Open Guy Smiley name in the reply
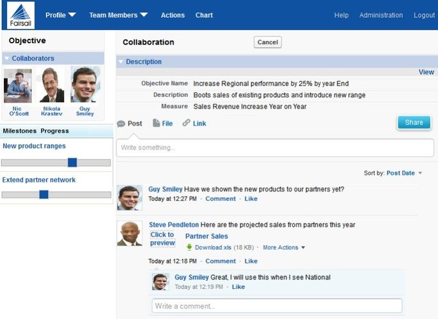The height and width of the screenshot is (319, 438). [x=192, y=277]
